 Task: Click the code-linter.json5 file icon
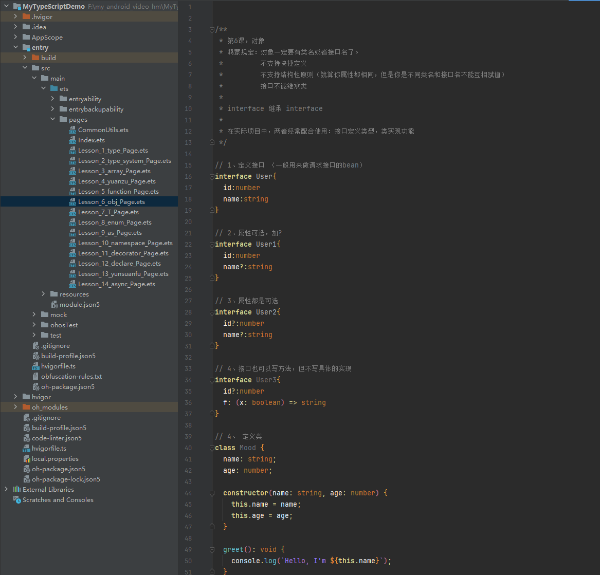pyautogui.click(x=27, y=438)
